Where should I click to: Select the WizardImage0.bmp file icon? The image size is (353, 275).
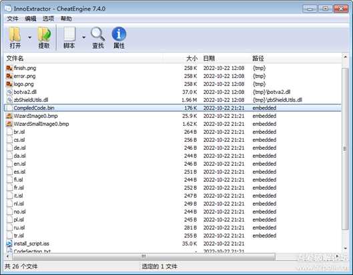(x=9, y=116)
